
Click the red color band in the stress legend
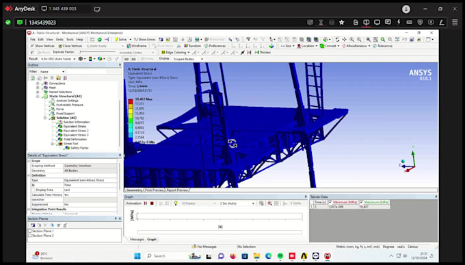[131, 101]
